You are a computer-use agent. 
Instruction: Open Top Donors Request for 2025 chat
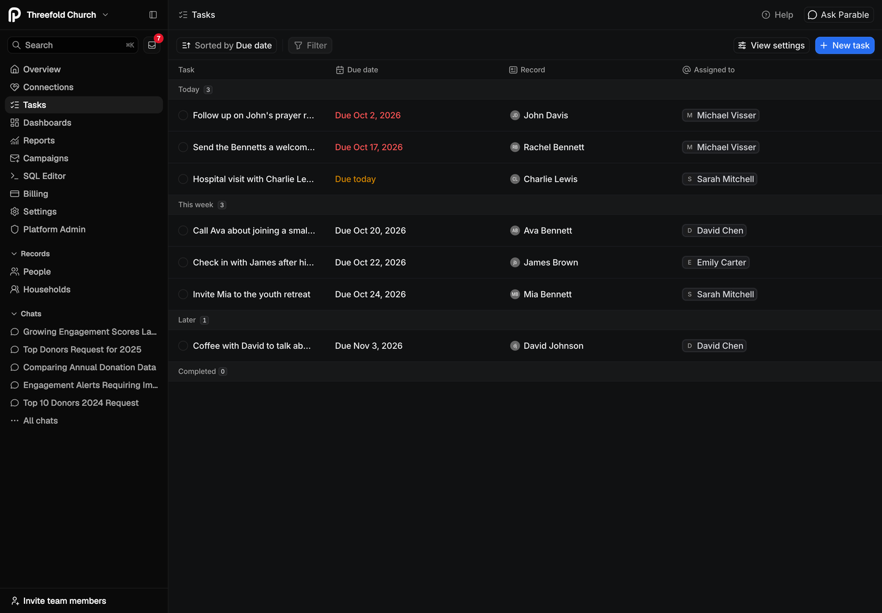tap(84, 349)
